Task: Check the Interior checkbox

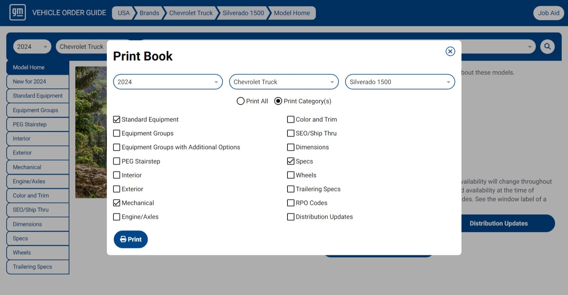Action: point(117,175)
